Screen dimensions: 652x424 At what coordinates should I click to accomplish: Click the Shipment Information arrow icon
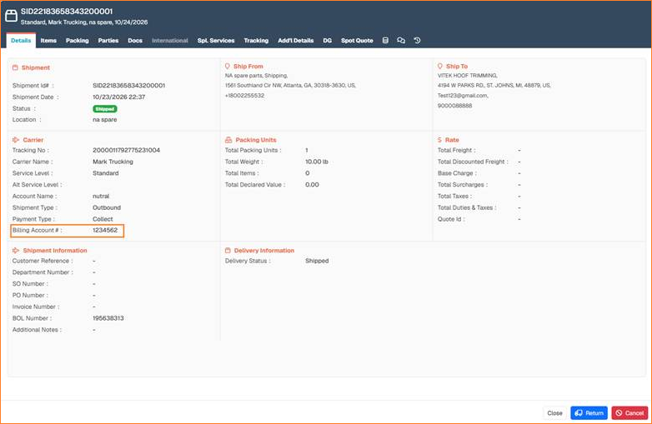coord(16,251)
